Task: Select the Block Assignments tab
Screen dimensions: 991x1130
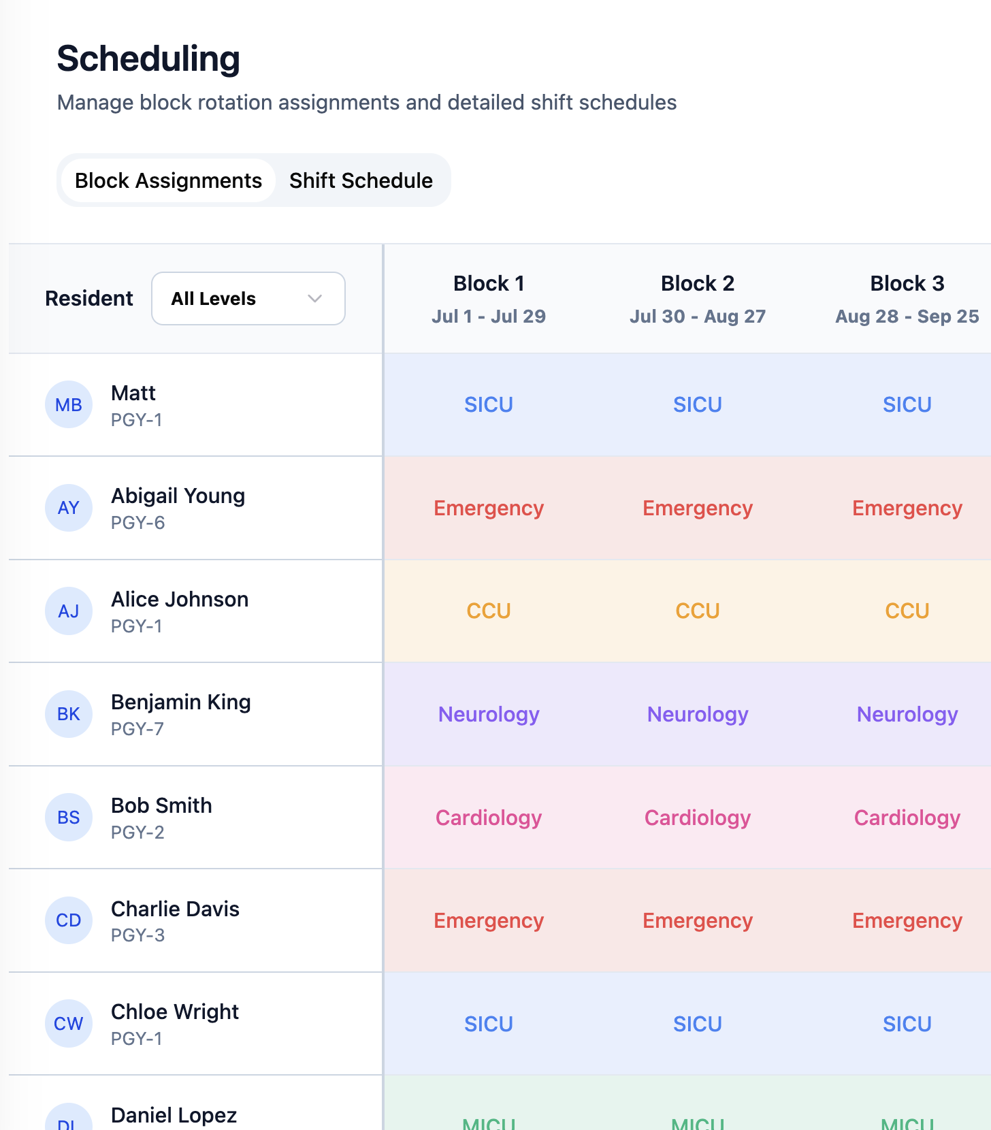Action: pos(168,180)
